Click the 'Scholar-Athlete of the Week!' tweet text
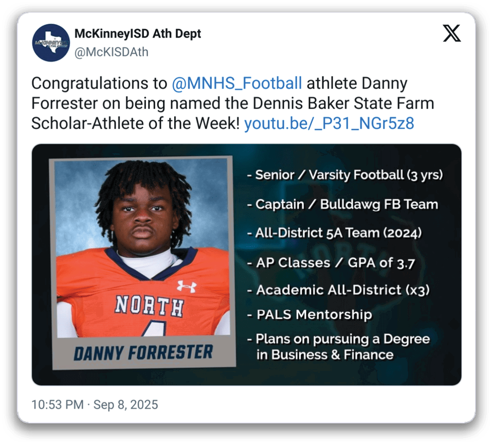The height and width of the screenshot is (447, 493). (x=136, y=123)
